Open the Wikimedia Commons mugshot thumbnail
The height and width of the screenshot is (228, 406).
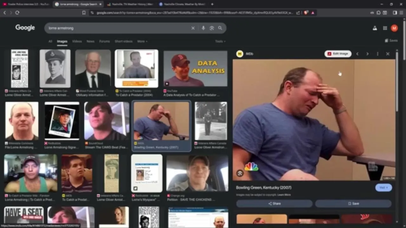coord(22,121)
